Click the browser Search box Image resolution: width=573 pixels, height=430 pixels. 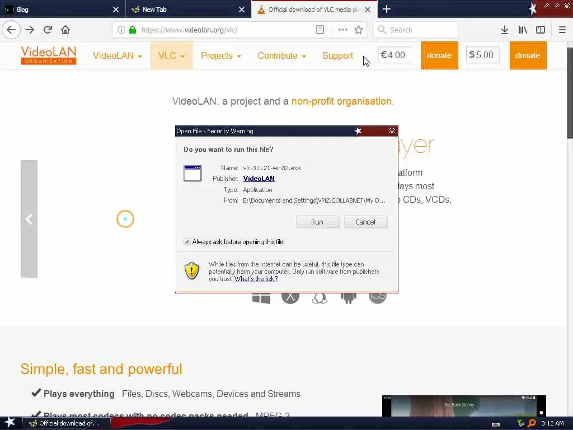[415, 30]
